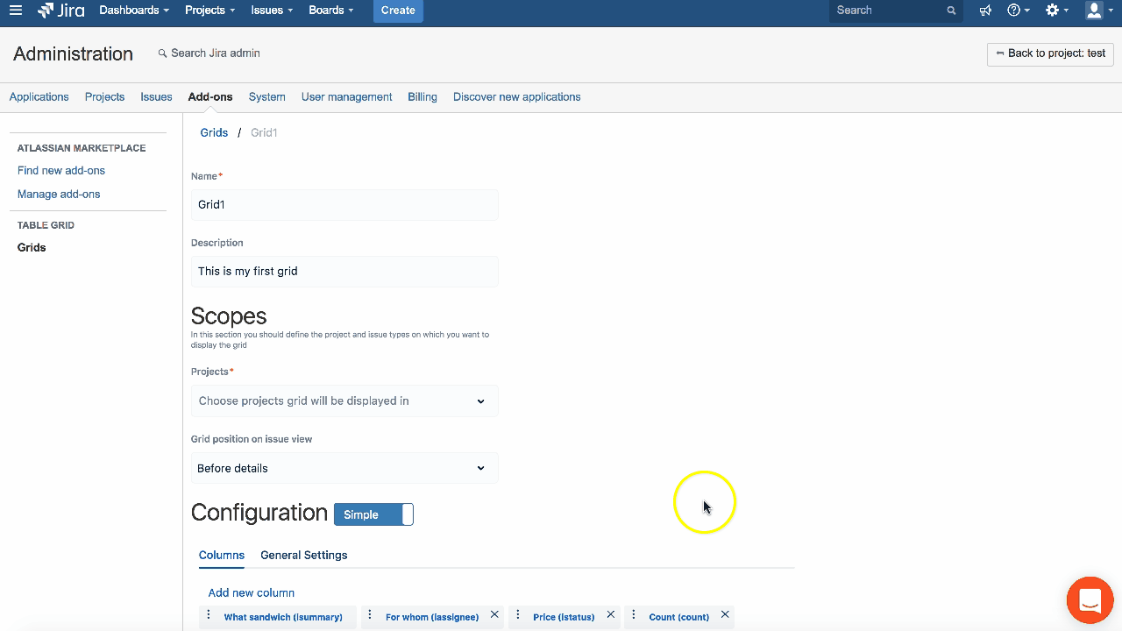
Task: Click into the Description text field
Action: pyautogui.click(x=344, y=272)
